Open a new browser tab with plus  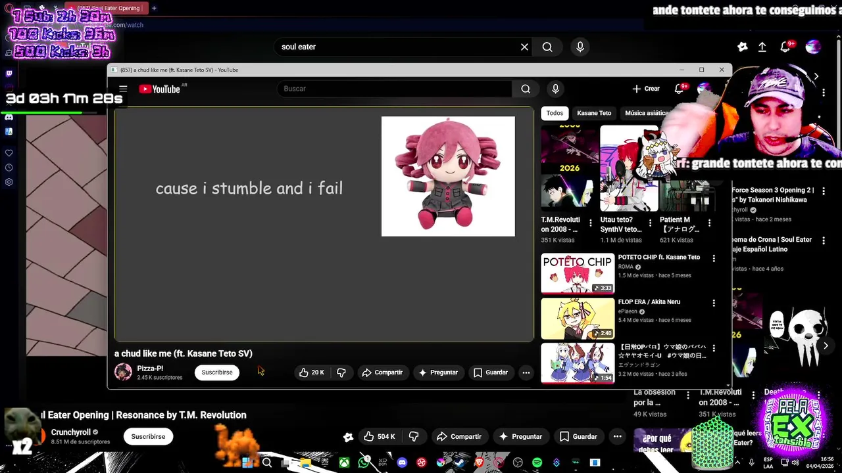(154, 8)
